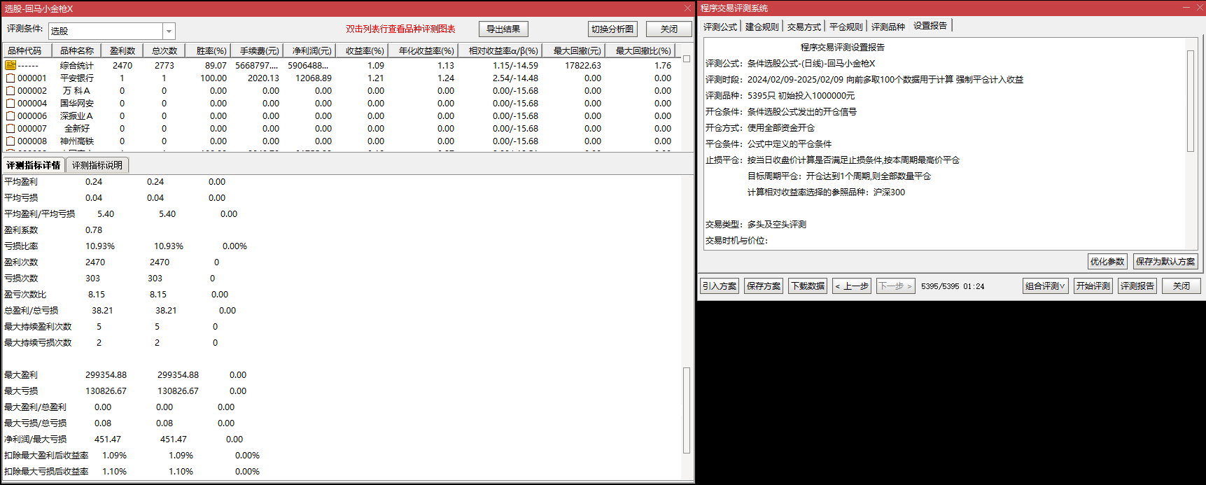Click the 导出结果 button
The image size is (1206, 485).
point(503,29)
